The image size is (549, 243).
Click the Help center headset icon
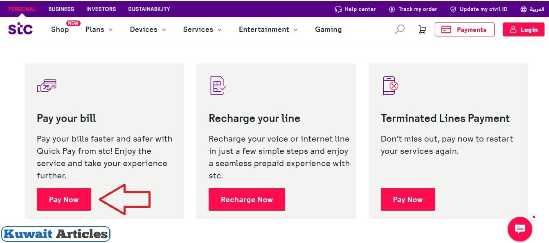coord(337,9)
